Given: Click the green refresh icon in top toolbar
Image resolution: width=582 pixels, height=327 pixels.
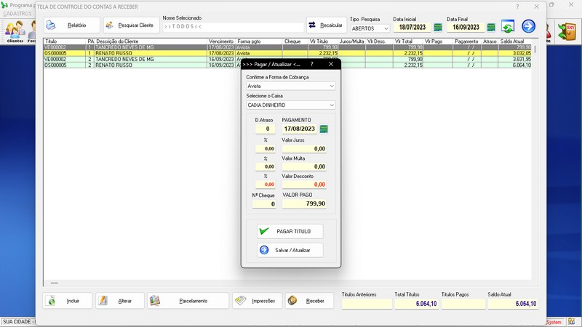Looking at the screenshot, I should (x=507, y=27).
